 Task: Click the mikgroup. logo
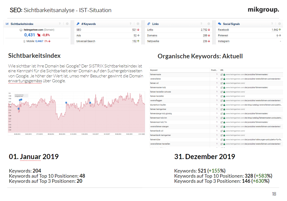(263, 9)
